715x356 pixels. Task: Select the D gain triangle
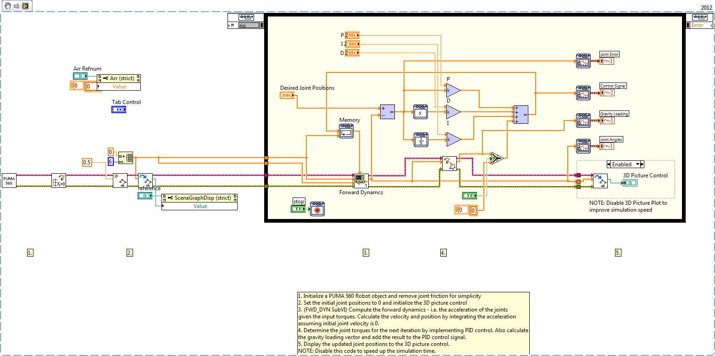[453, 111]
